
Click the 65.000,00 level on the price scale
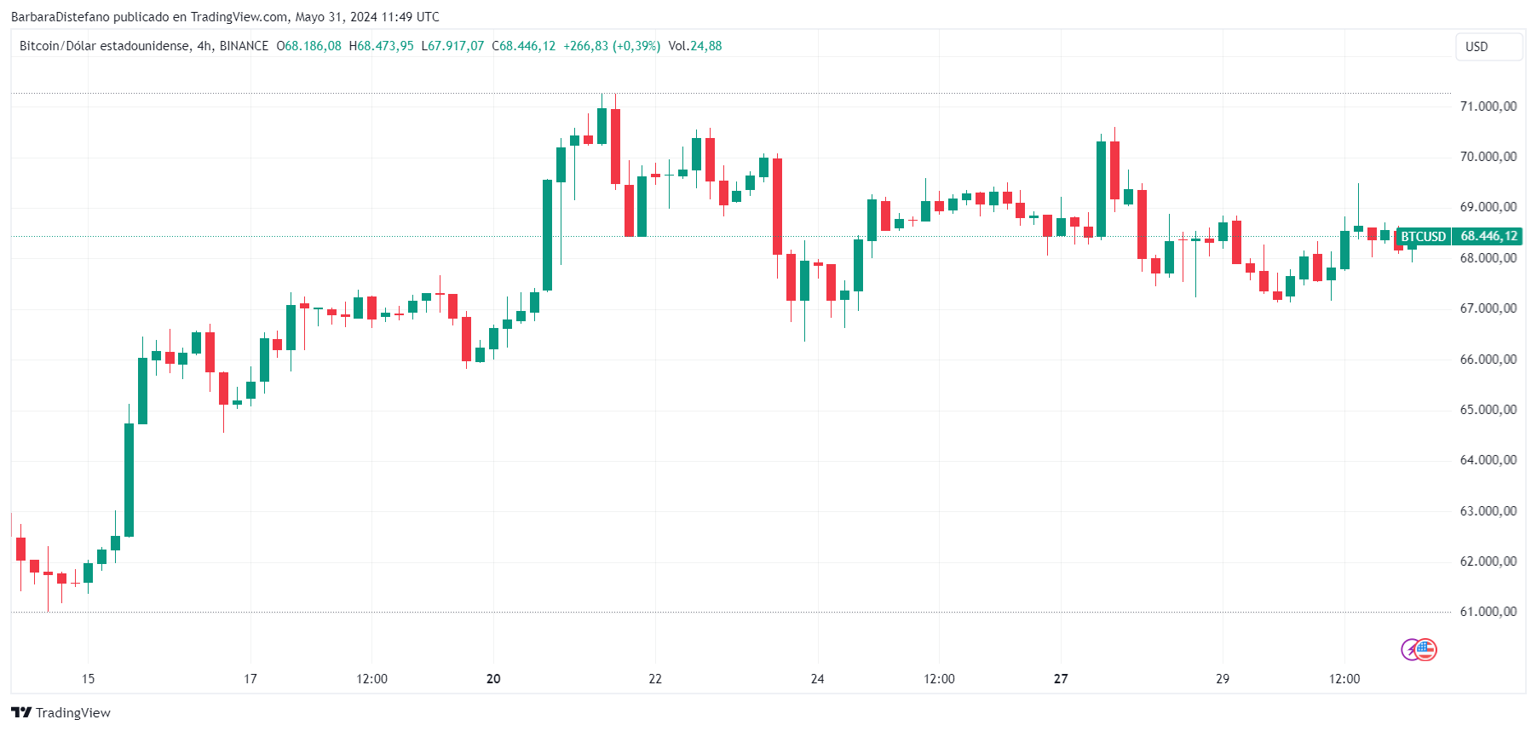tap(1488, 410)
